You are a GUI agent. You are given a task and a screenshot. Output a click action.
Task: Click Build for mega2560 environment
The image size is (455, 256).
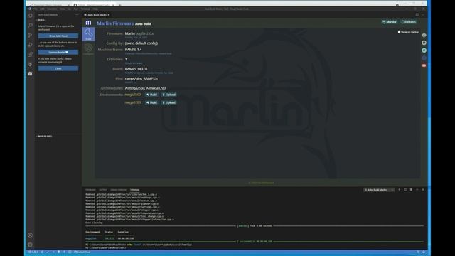point(151,95)
